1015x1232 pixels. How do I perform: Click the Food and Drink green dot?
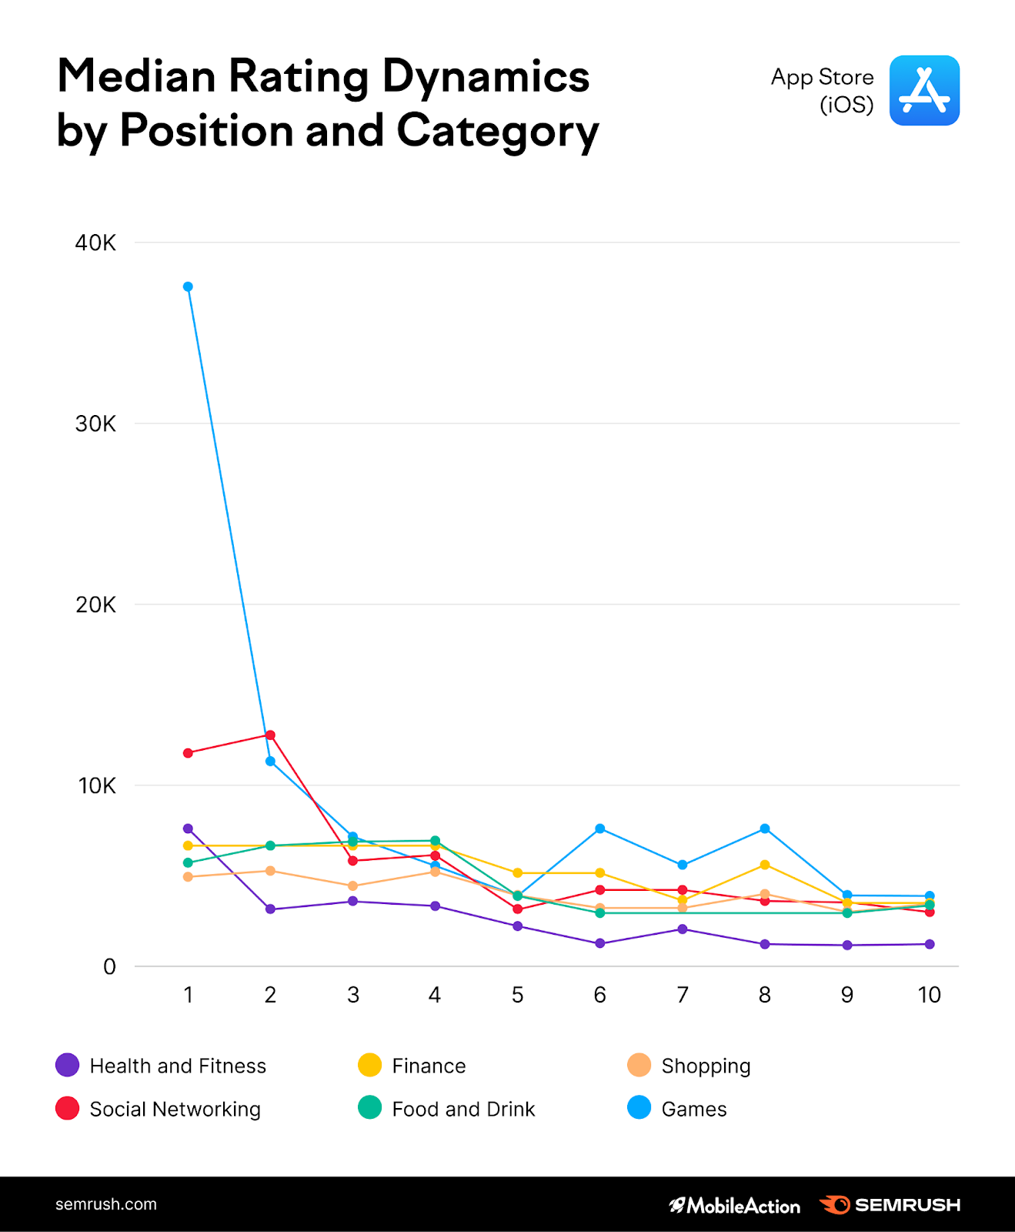[370, 1108]
